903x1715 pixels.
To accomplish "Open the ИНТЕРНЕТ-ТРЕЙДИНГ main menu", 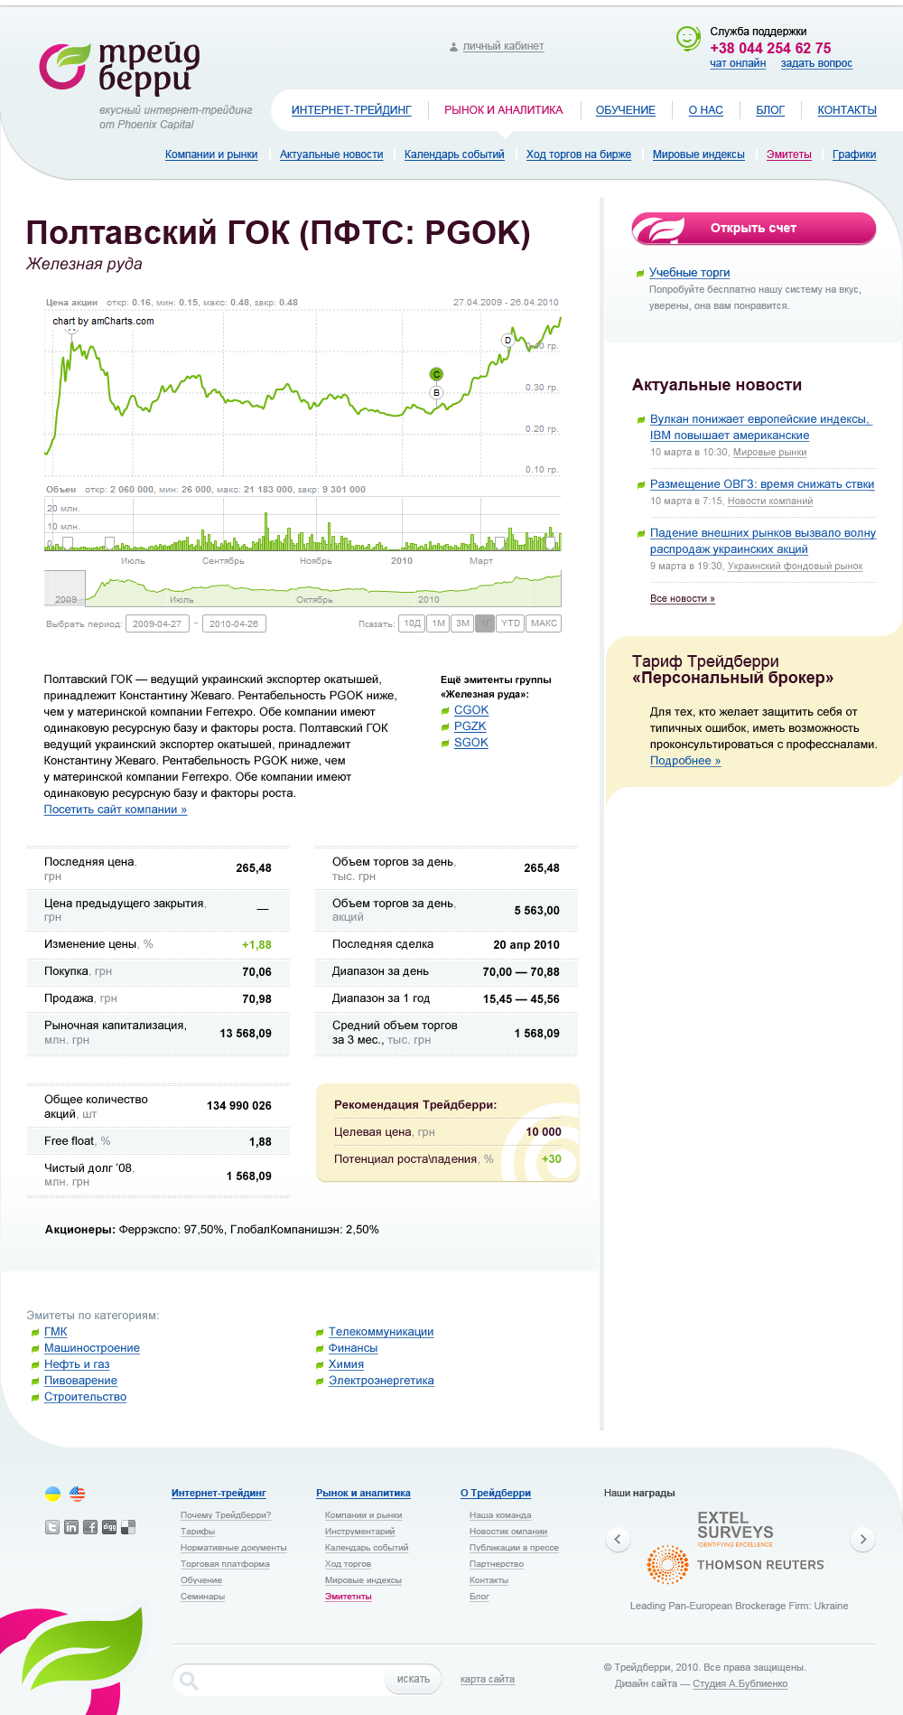I will pos(351,110).
